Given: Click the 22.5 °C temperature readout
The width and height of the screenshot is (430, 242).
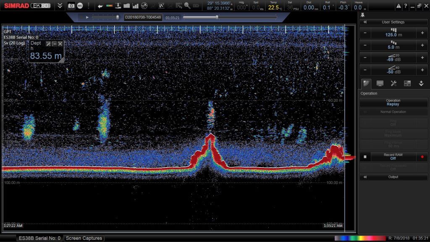Looking at the screenshot, I should click(275, 8).
